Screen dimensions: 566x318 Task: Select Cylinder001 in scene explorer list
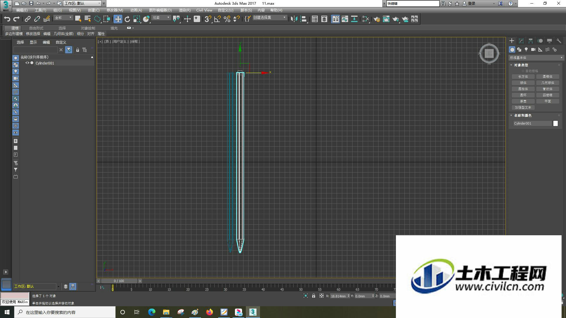coord(45,63)
